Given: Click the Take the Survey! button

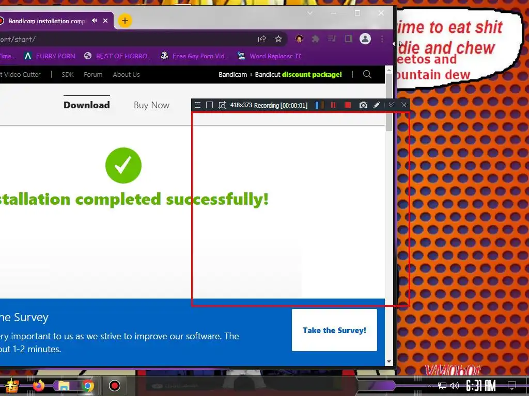Looking at the screenshot, I should point(334,330).
